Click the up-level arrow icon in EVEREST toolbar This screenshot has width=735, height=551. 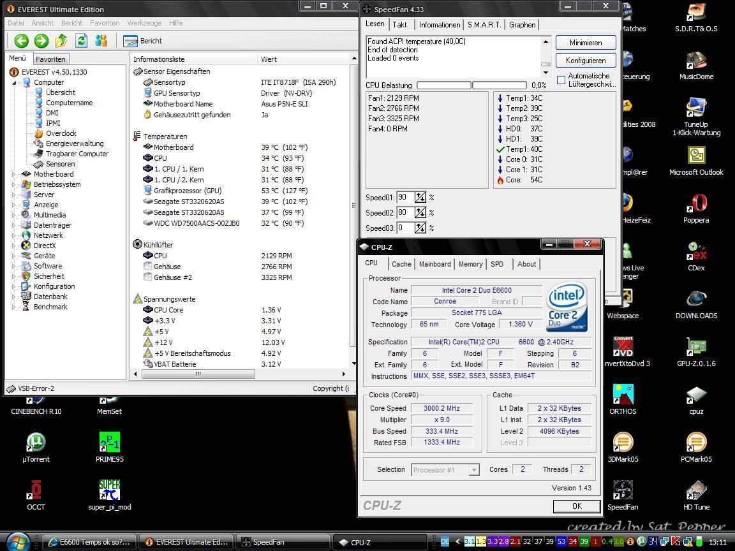click(x=61, y=41)
